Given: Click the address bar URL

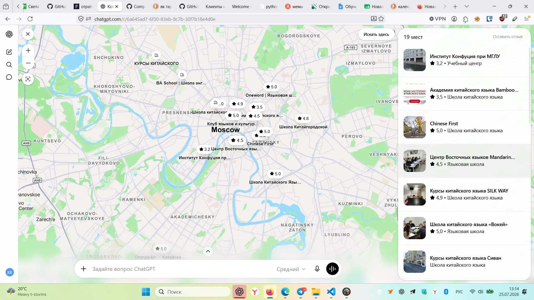Looking at the screenshot, I should [x=155, y=19].
